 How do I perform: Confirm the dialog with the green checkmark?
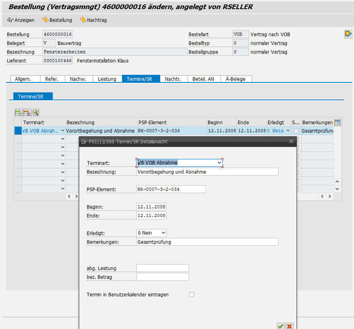(280, 325)
